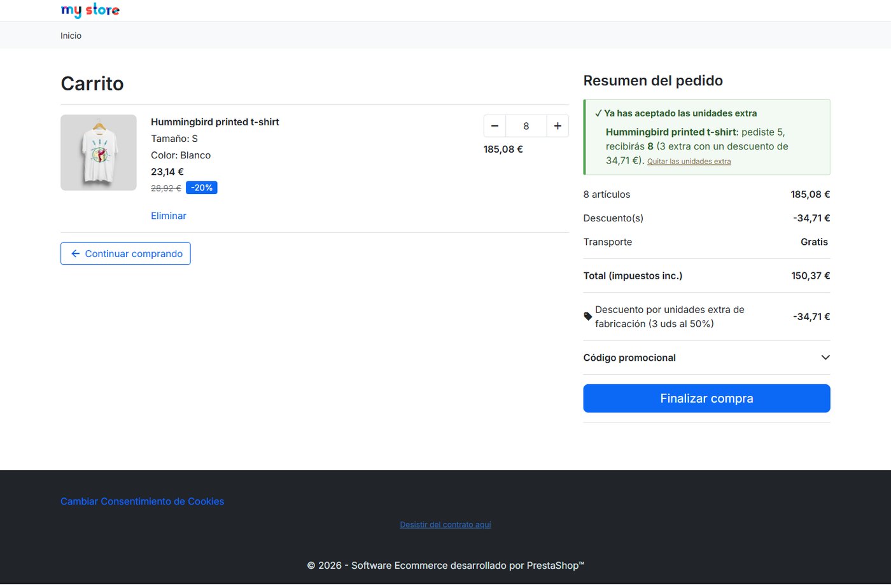Remove item using Eliminar link
Image resolution: width=891 pixels, height=586 pixels.
pyautogui.click(x=169, y=216)
